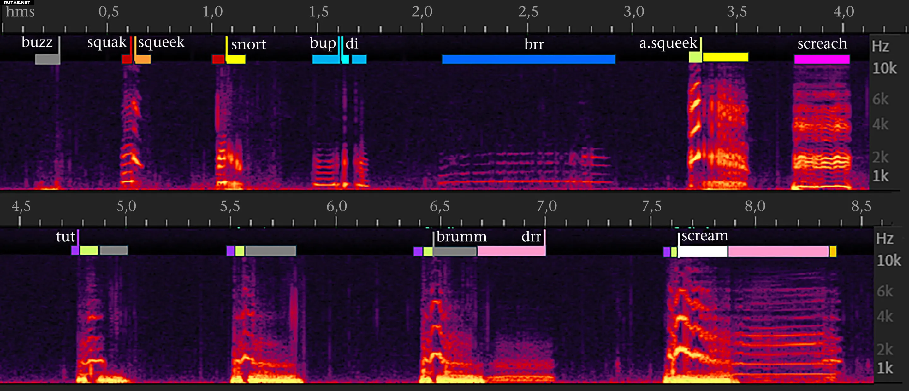Click the gray buzz segment block
Screen dimensions: 909x391
(48, 59)
